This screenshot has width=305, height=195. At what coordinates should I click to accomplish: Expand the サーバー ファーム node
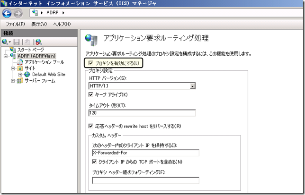[x=13, y=81]
